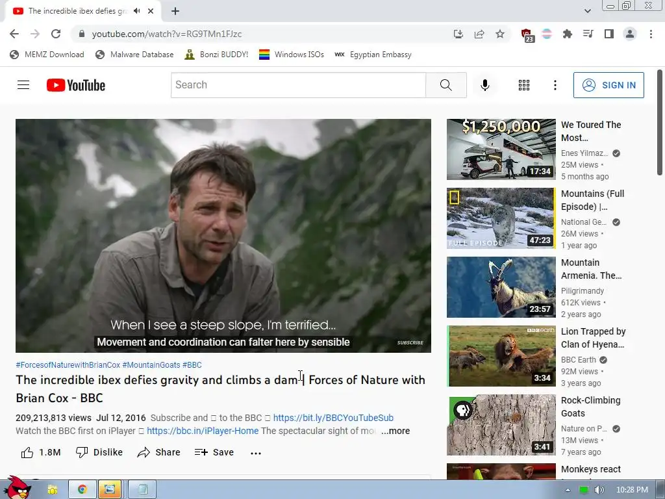Open more actions ellipsis under video
The height and width of the screenshot is (499, 665).
point(256,453)
